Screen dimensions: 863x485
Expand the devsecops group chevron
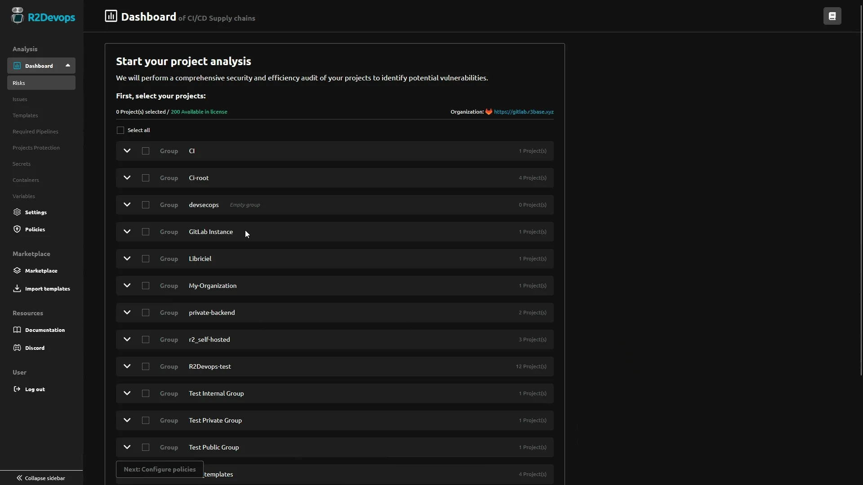[x=127, y=205]
